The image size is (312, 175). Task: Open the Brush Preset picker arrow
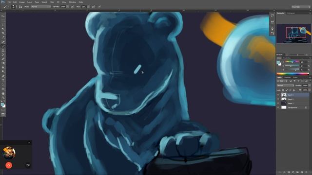click(x=16, y=7)
